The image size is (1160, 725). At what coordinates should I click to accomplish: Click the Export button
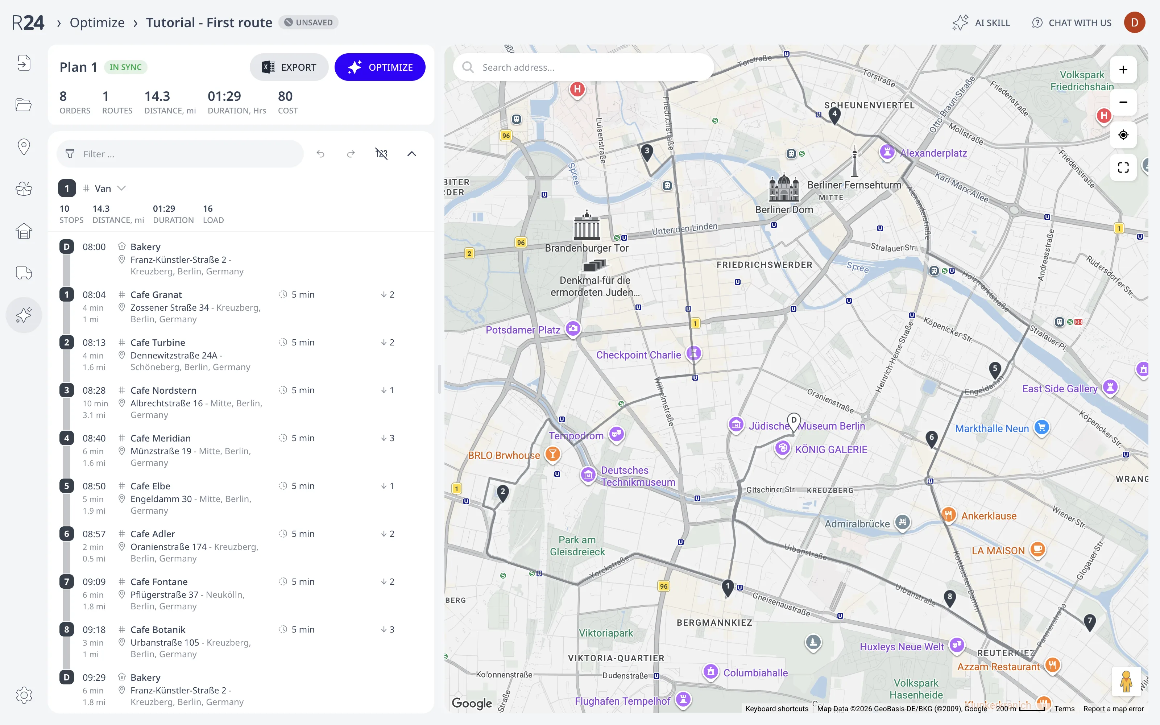point(289,67)
